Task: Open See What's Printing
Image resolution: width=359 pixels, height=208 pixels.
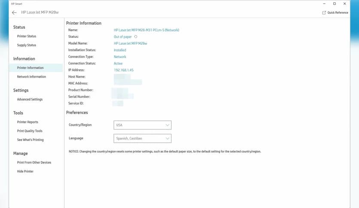Action: (x=30, y=140)
